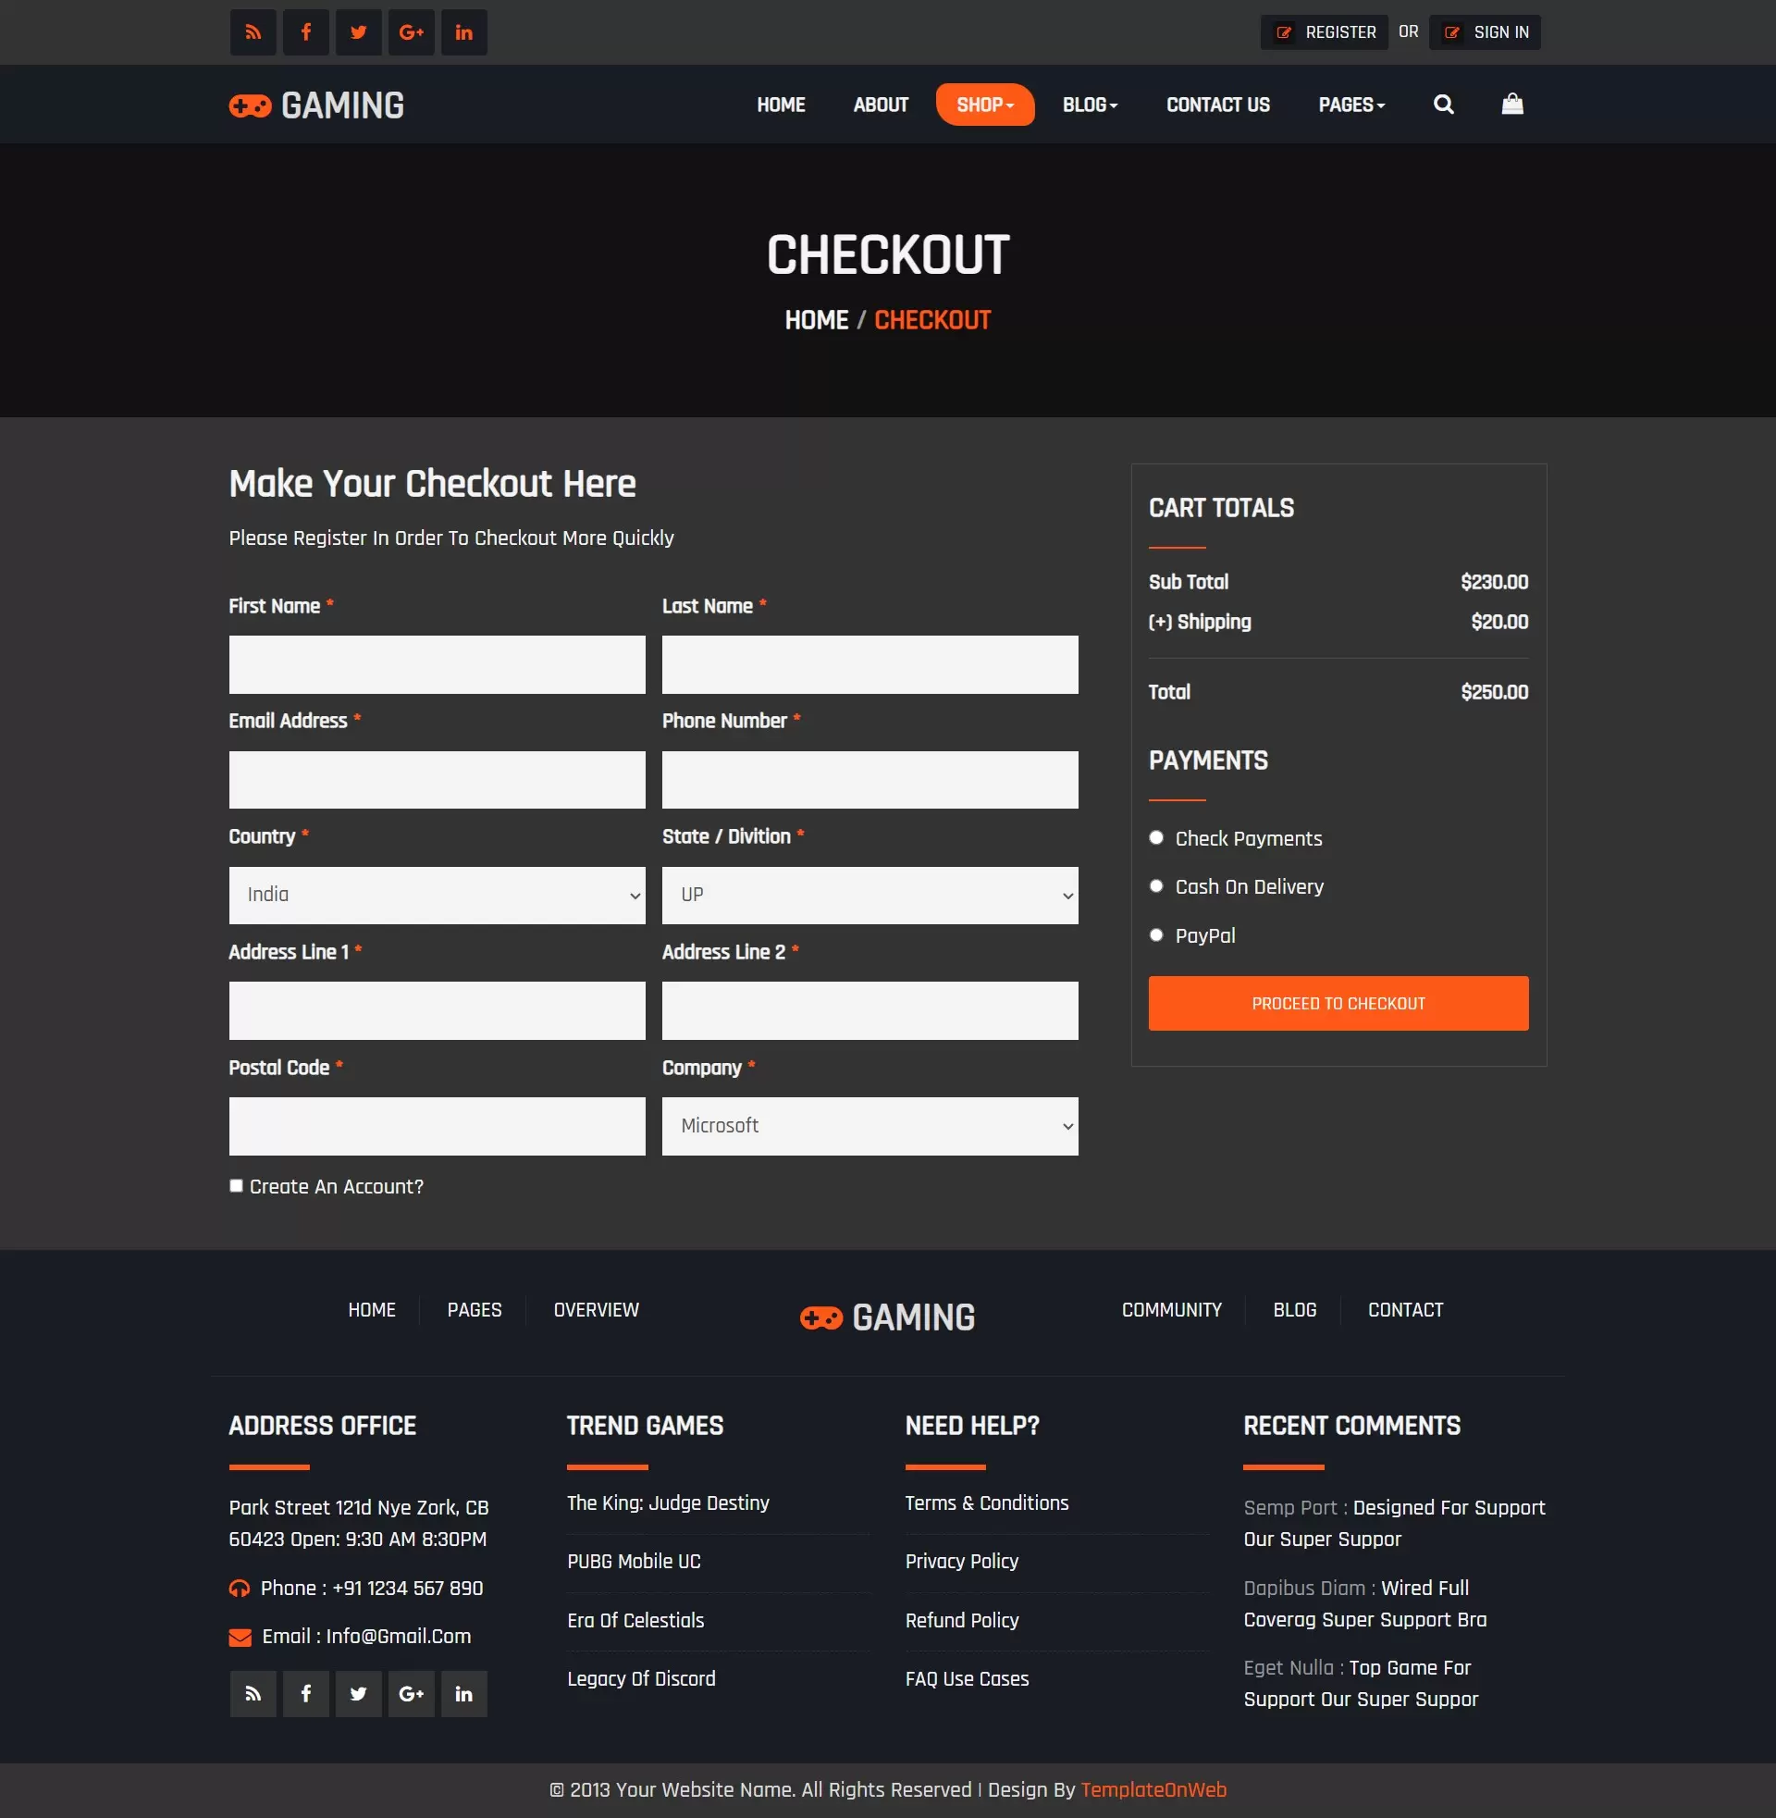Viewport: 1776px width, 1818px height.
Task: Open Twitter icon in top bar
Action: [x=358, y=32]
